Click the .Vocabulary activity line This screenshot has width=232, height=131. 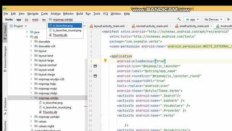[x=153, y=106]
